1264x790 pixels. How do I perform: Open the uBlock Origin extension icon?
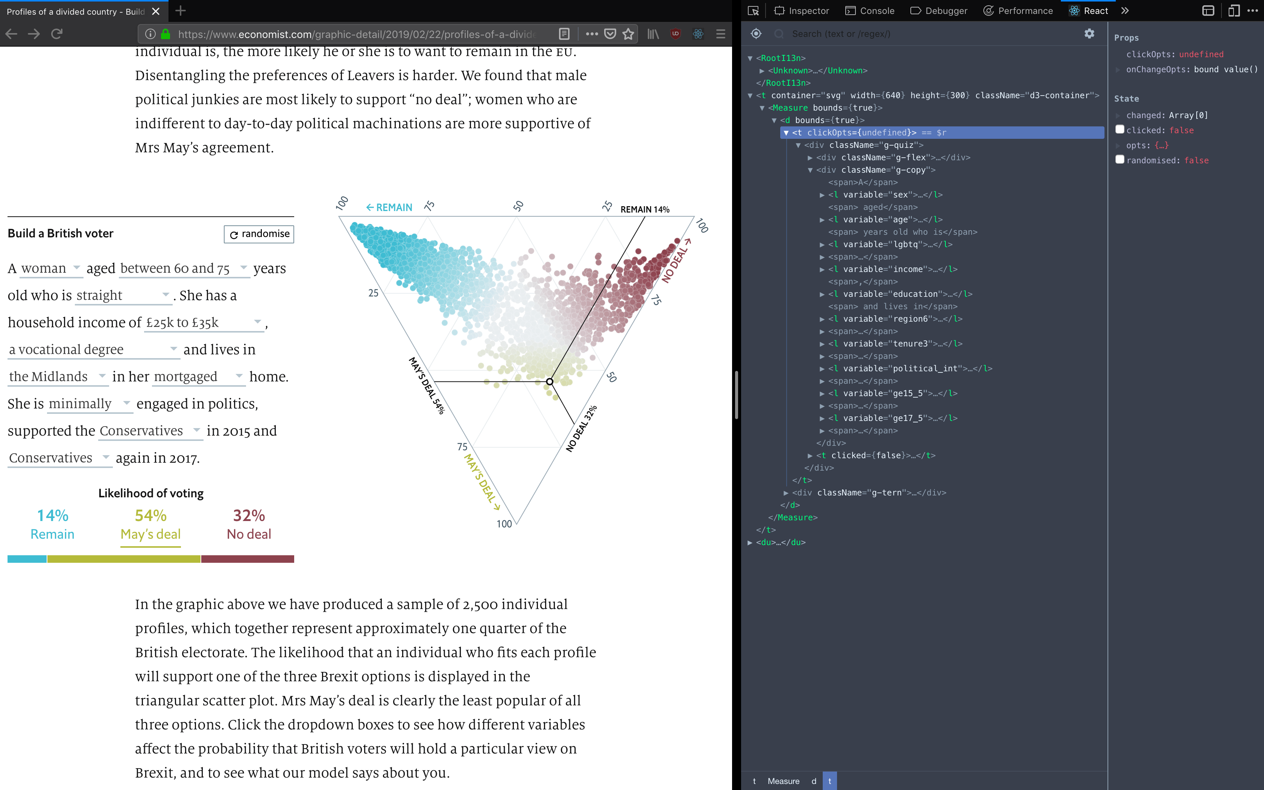click(x=675, y=34)
